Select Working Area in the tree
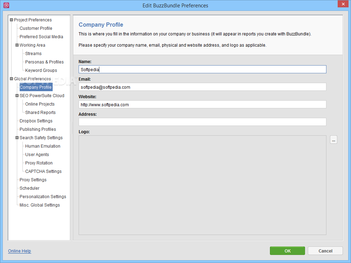The image size is (351, 263). click(x=32, y=45)
